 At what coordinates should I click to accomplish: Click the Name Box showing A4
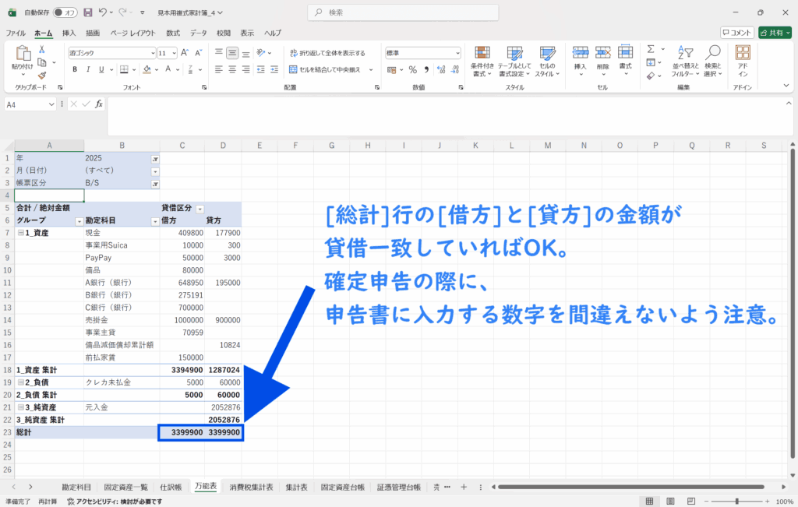click(x=27, y=104)
